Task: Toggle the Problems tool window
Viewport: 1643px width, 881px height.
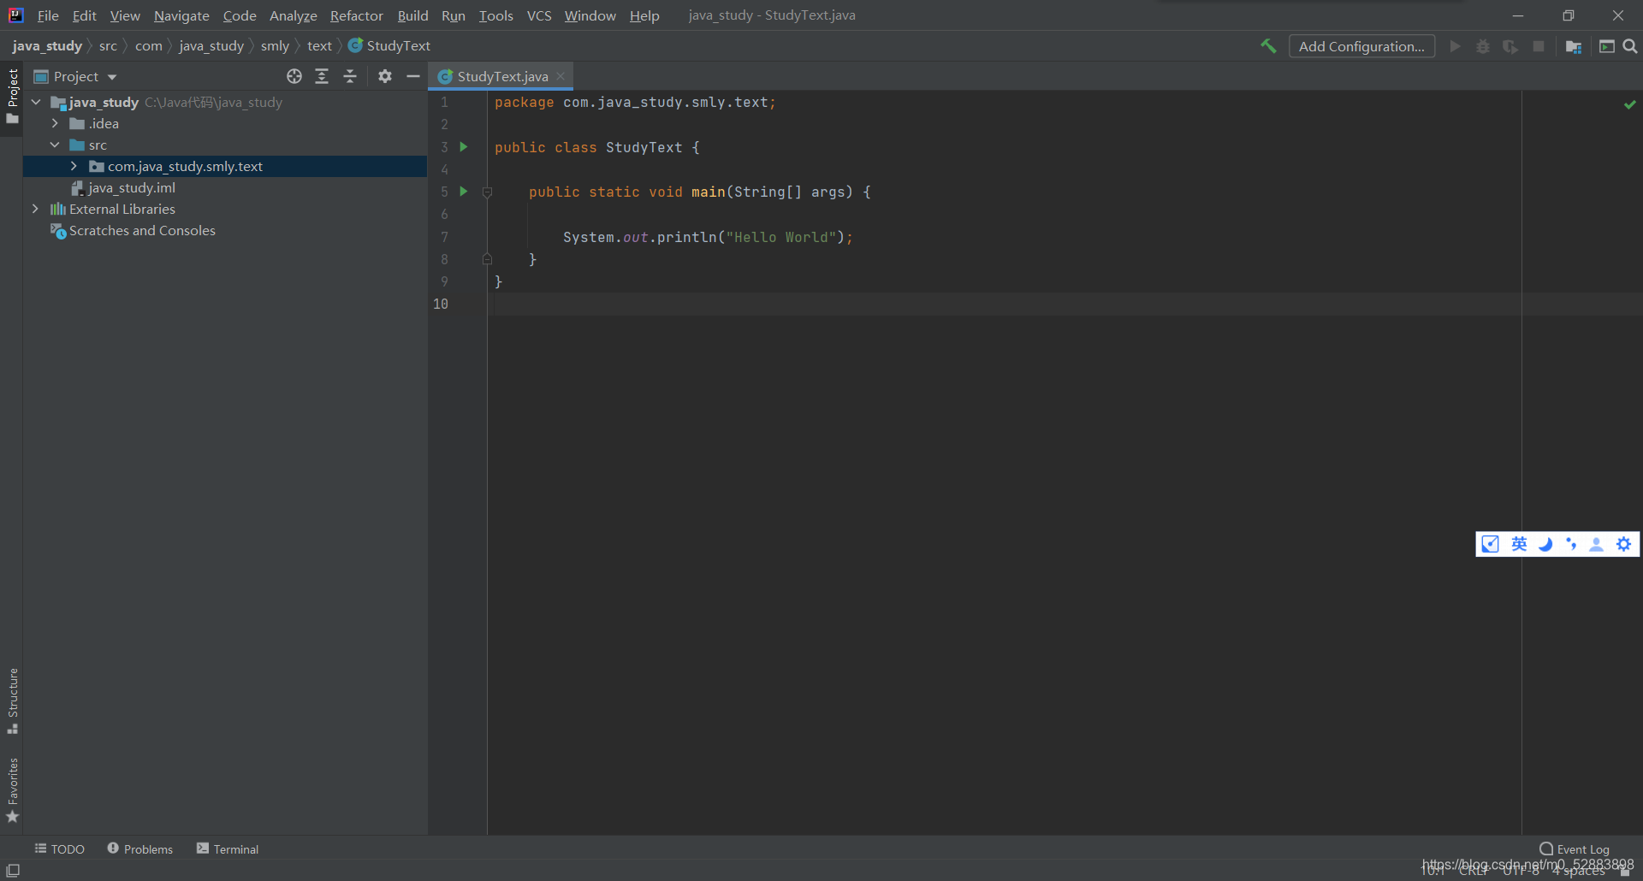Action: 139,848
